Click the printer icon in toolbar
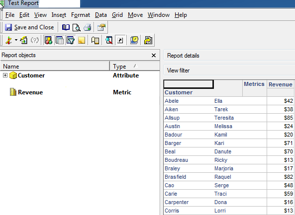 (87, 27)
